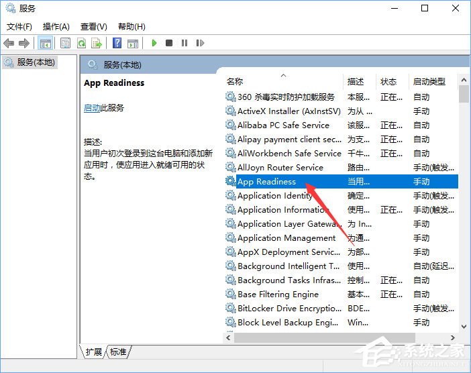Open the Properties toolbar icon
Viewport: 471px width, 373px height.
click(x=65, y=43)
